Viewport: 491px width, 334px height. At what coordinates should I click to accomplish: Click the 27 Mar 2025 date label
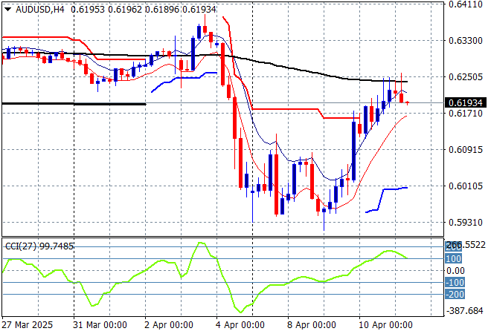pos(28,325)
